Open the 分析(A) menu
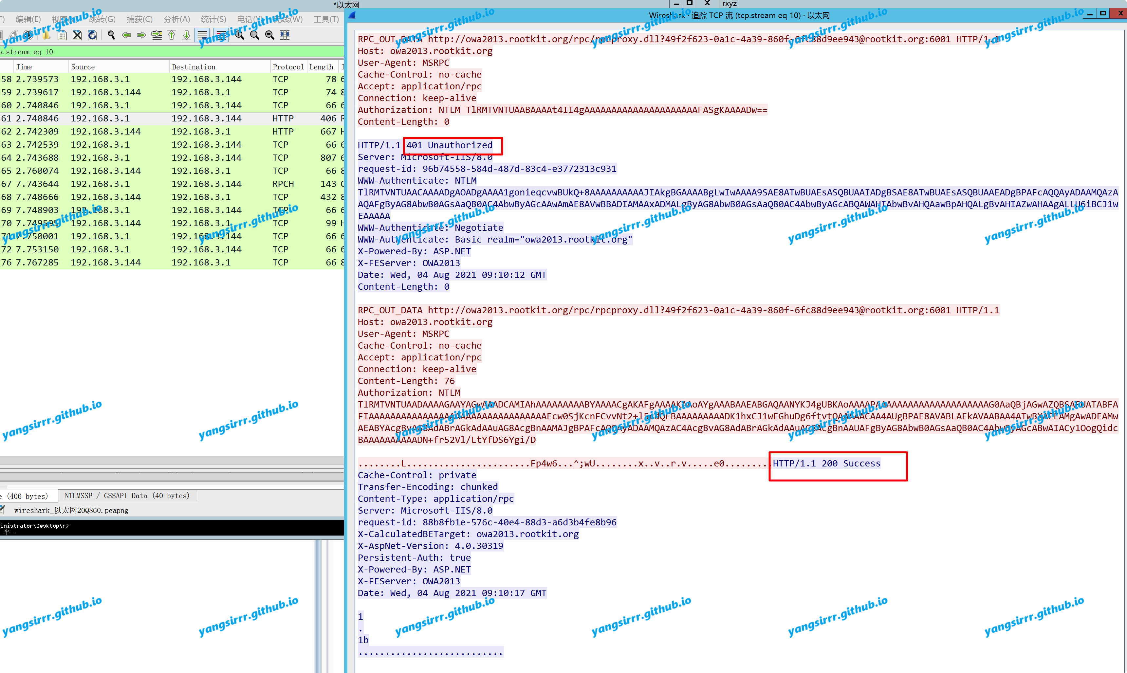This screenshot has height=673, width=1127. click(176, 19)
